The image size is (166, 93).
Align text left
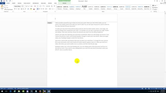38,9
